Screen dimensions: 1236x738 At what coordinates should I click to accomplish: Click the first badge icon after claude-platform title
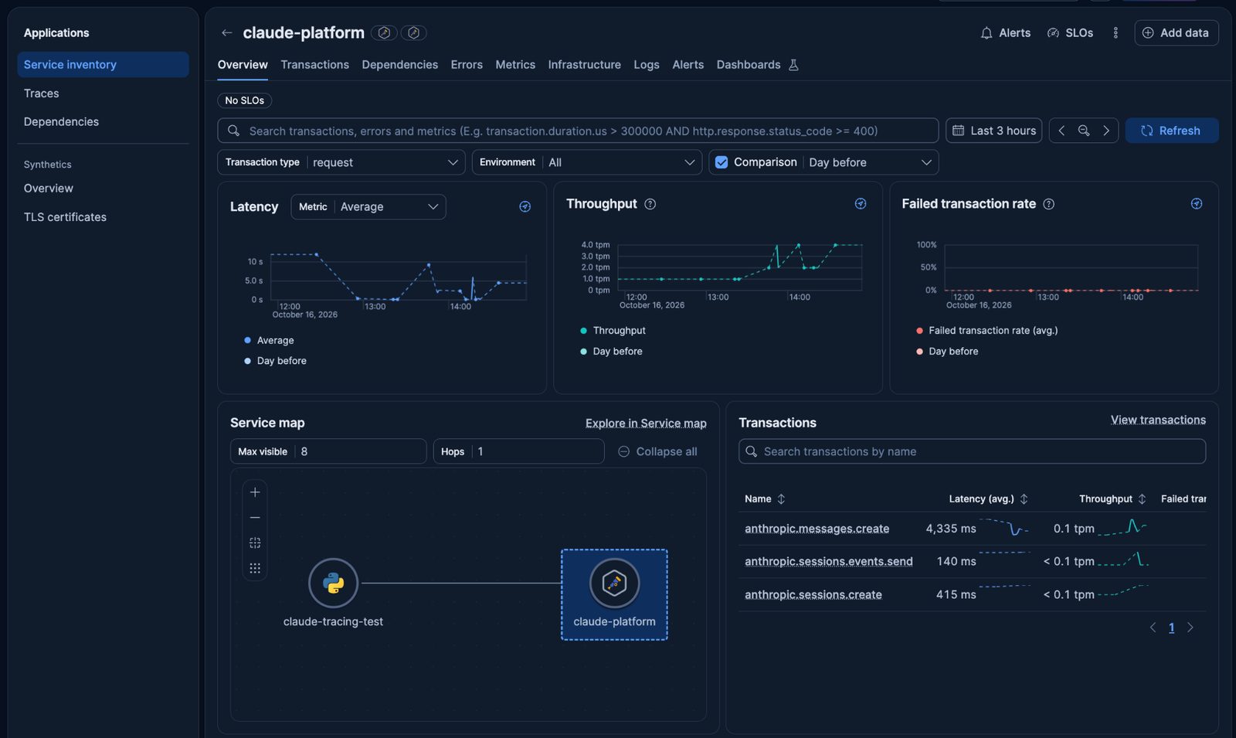tap(384, 32)
